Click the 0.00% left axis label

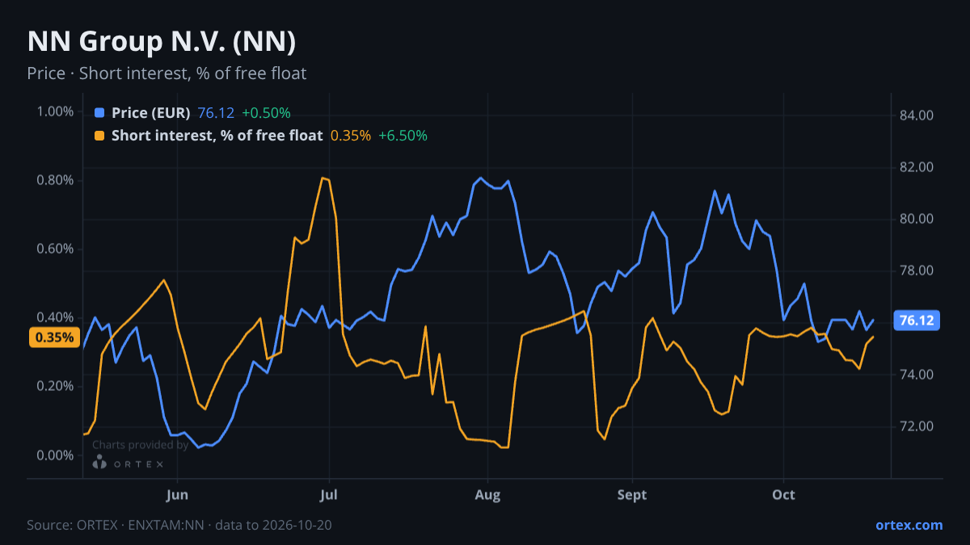pos(55,455)
